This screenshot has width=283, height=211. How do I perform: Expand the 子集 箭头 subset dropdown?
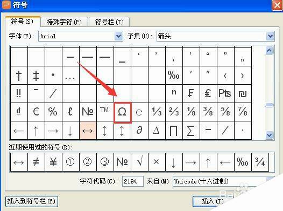pyautogui.click(x=270, y=36)
